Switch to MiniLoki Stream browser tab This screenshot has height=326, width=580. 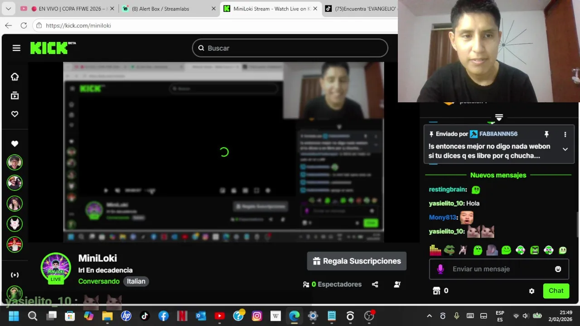(x=271, y=9)
